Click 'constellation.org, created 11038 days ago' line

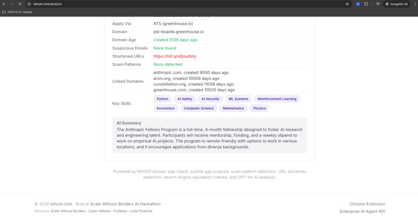tap(193, 84)
